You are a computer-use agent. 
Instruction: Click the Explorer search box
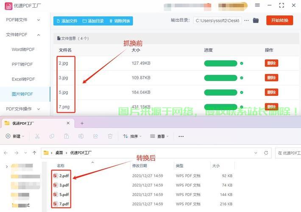click(x=288, y=153)
